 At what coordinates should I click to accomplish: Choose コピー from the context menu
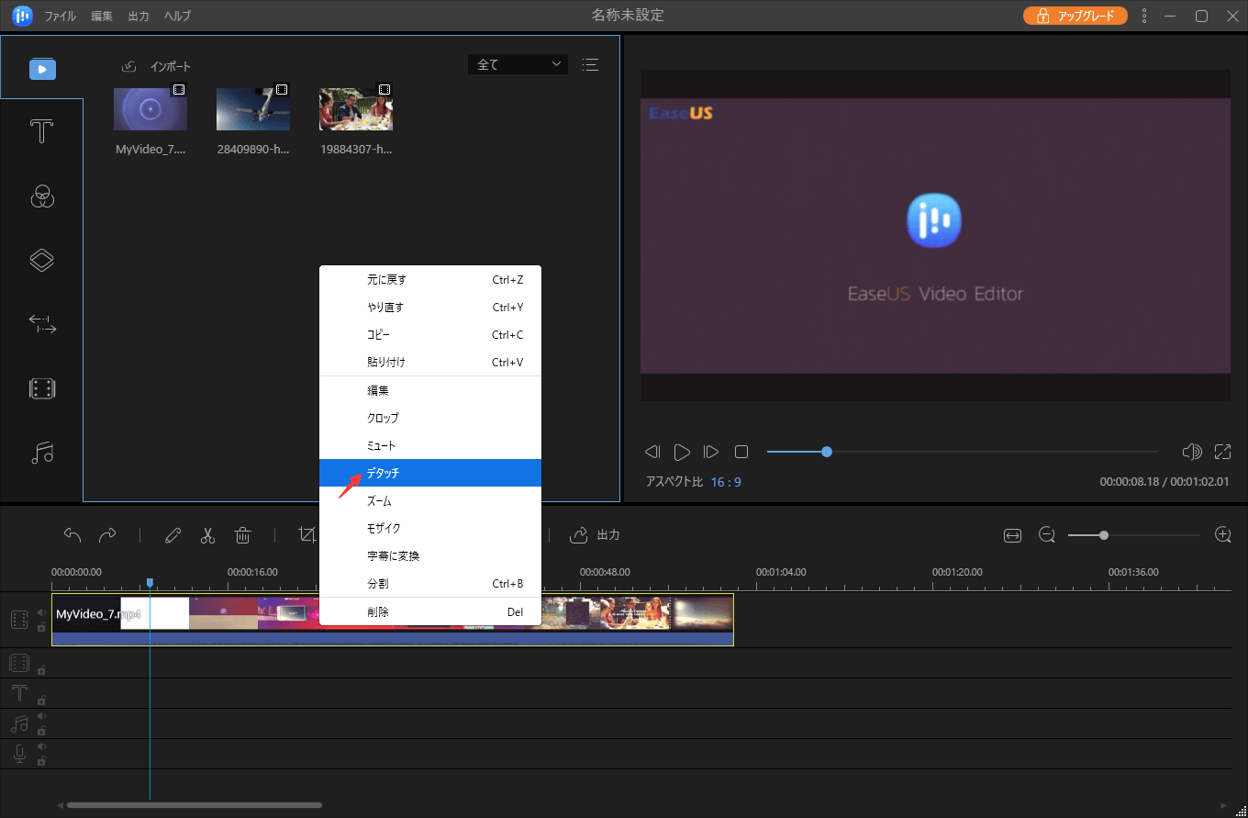tap(430, 335)
